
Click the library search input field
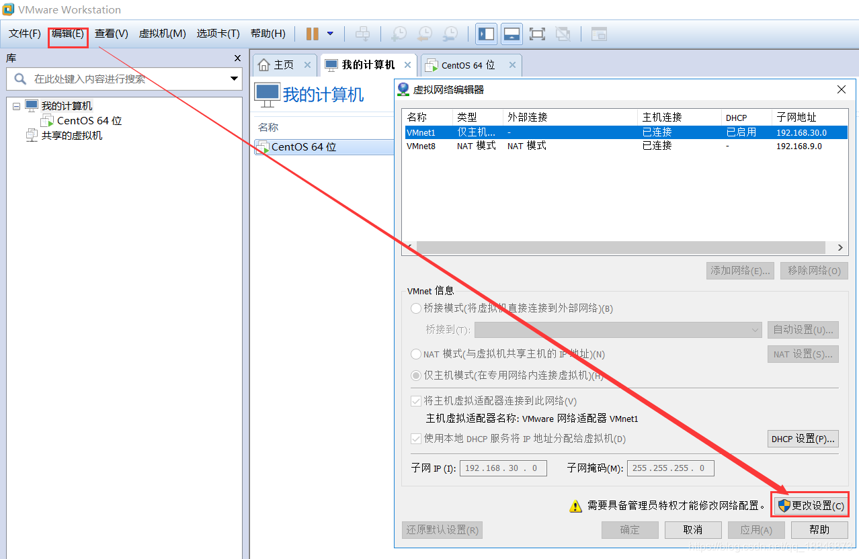(x=124, y=79)
